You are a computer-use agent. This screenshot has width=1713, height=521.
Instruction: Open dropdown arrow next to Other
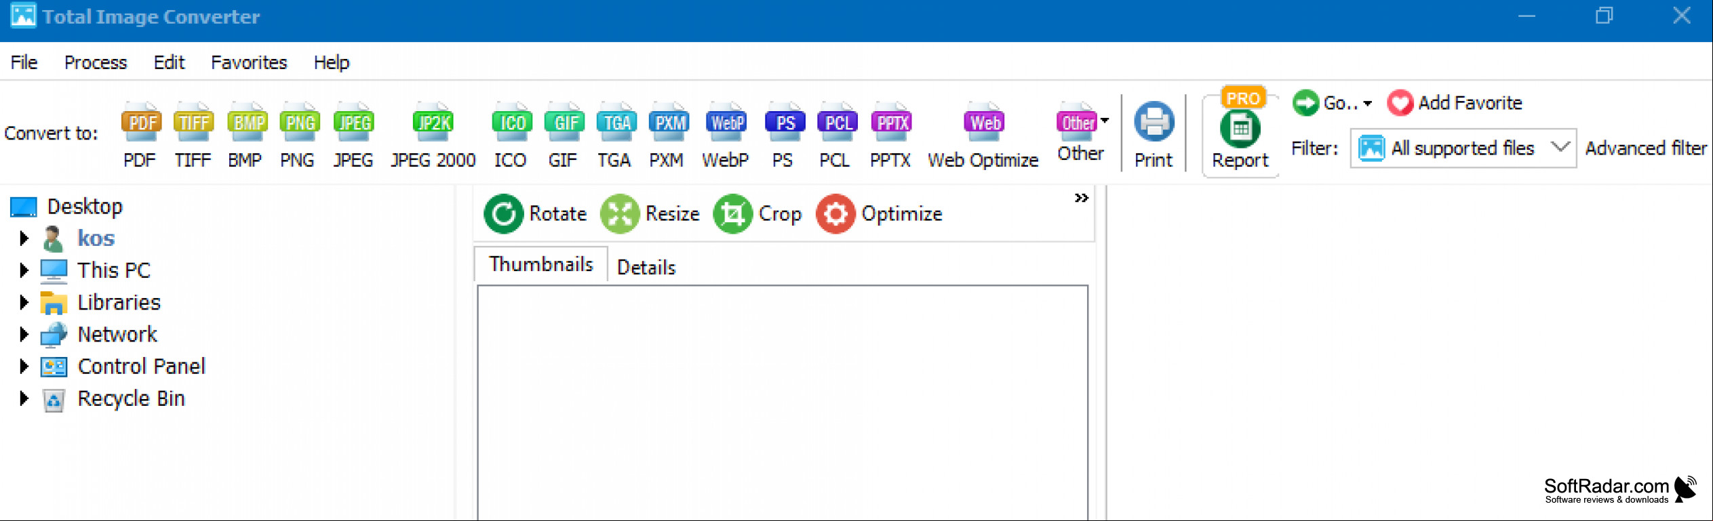pos(1105,121)
